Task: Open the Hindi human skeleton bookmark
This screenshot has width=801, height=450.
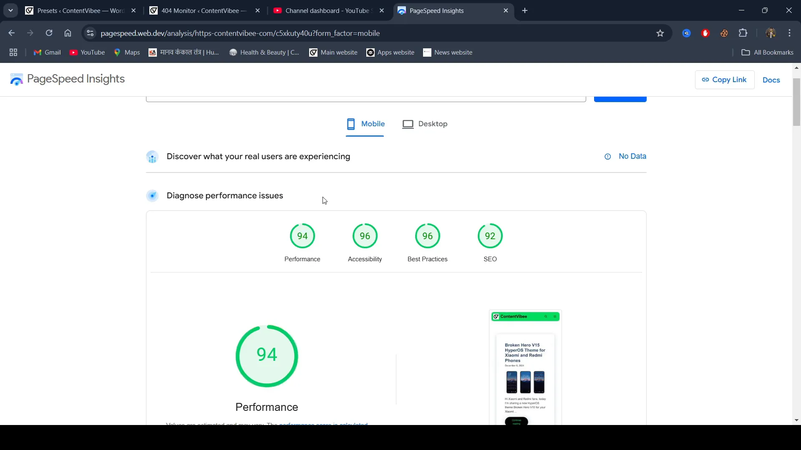Action: [x=184, y=52]
